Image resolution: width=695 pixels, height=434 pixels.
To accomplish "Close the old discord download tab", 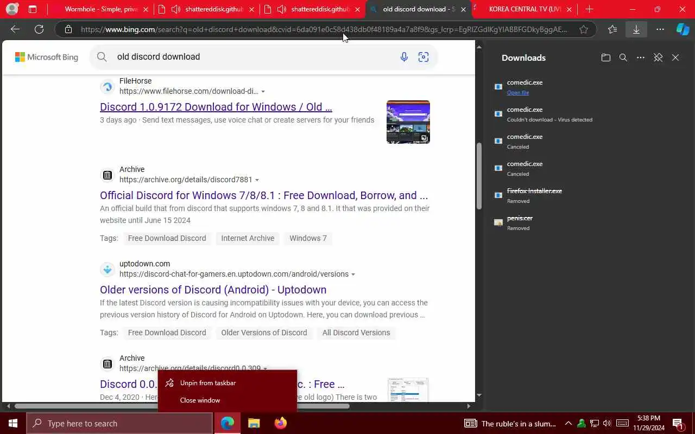I will tap(463, 9).
